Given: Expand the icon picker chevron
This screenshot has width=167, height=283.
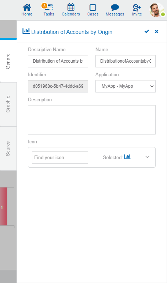Looking at the screenshot, I should pos(148,157).
